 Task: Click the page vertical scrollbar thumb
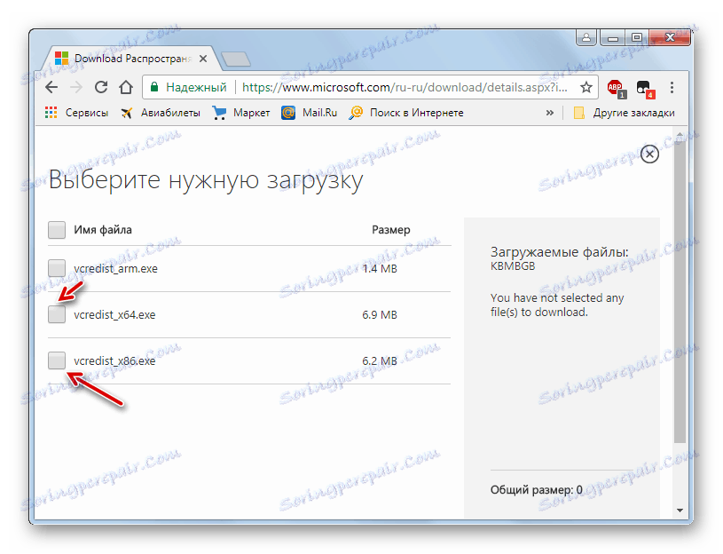tap(680, 290)
